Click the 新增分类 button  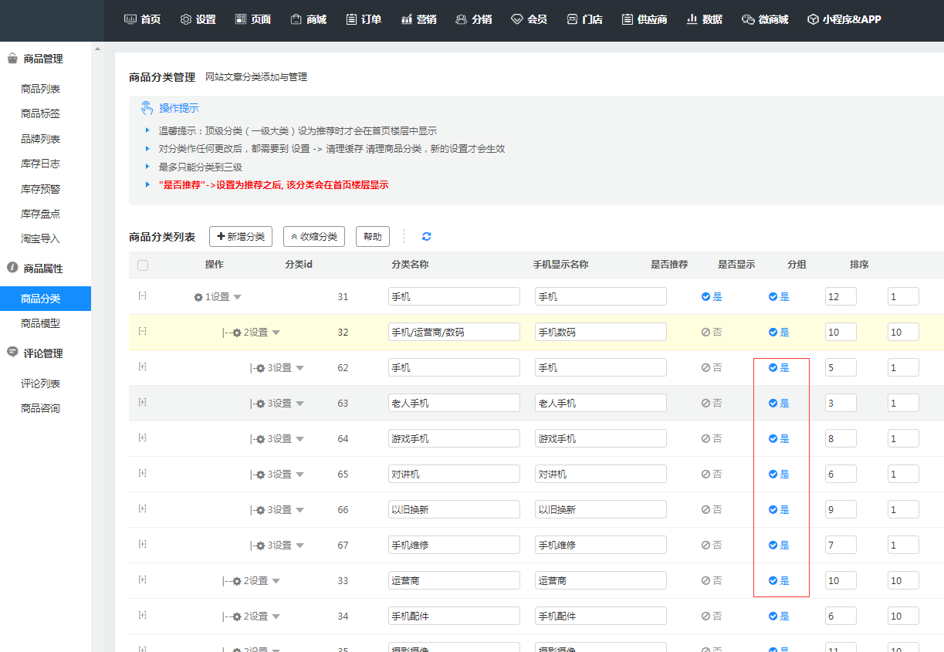pos(241,237)
